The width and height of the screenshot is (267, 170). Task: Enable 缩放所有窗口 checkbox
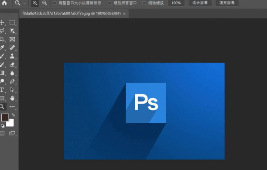pyautogui.click(x=110, y=3)
